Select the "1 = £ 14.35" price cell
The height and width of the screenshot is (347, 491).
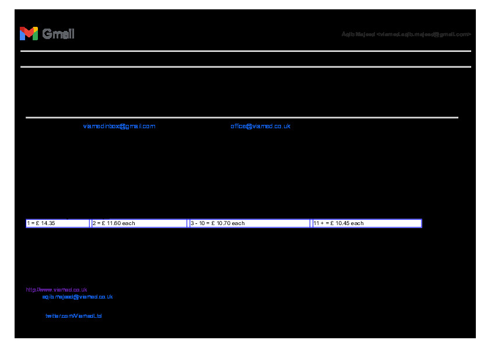coord(57,223)
